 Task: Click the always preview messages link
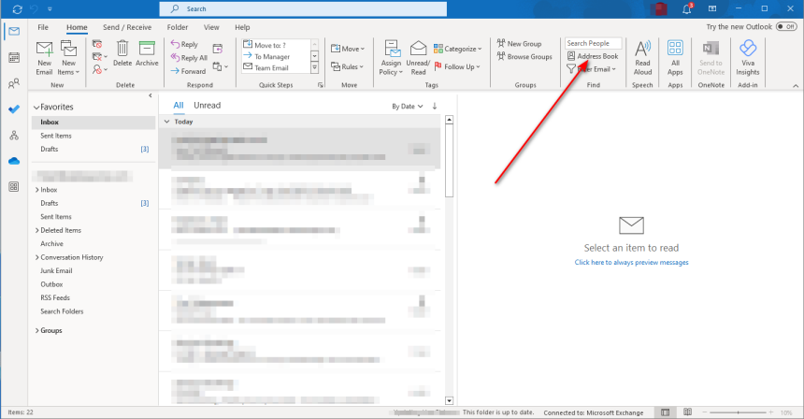tap(631, 262)
